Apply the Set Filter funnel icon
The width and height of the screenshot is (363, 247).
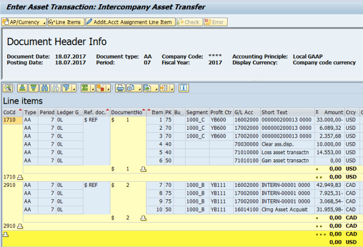tap(66, 88)
